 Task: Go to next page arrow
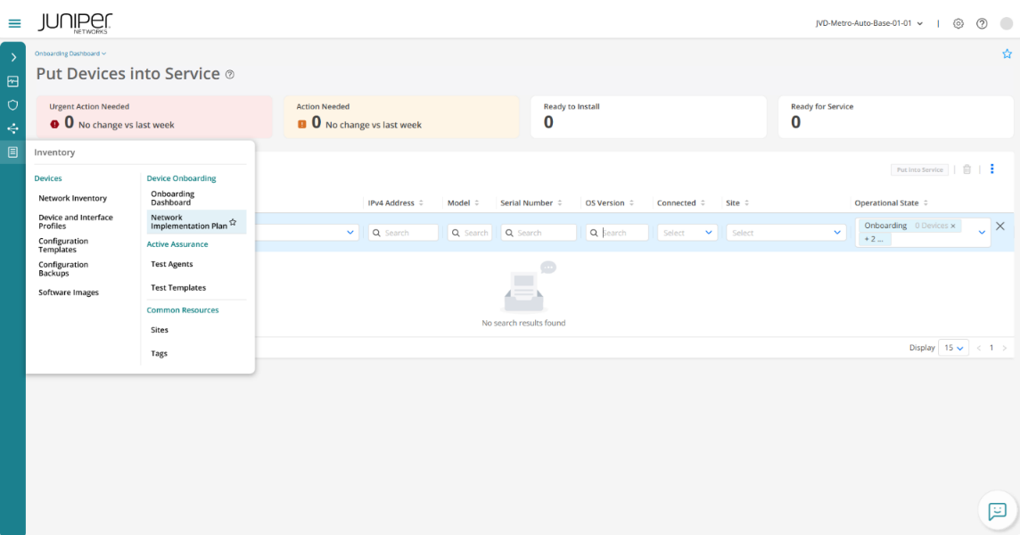click(1004, 349)
